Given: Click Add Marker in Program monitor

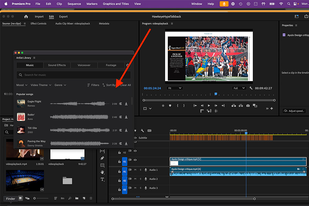Looking at the screenshot, I should [x=170, y=106].
